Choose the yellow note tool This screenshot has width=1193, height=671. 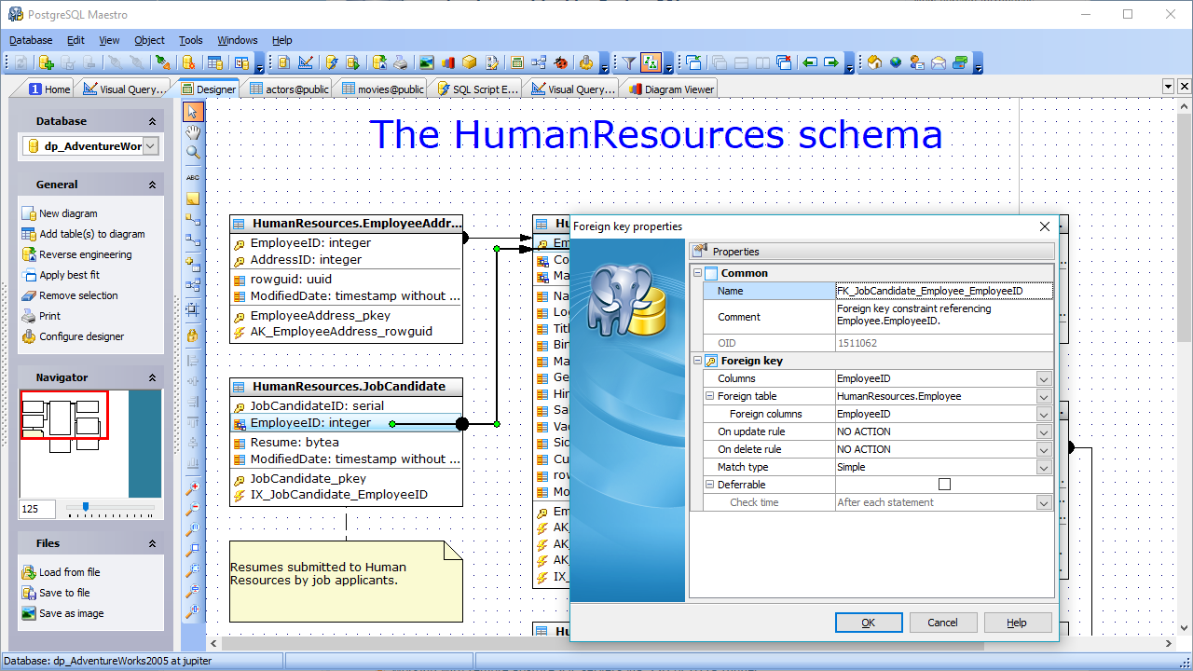[193, 199]
